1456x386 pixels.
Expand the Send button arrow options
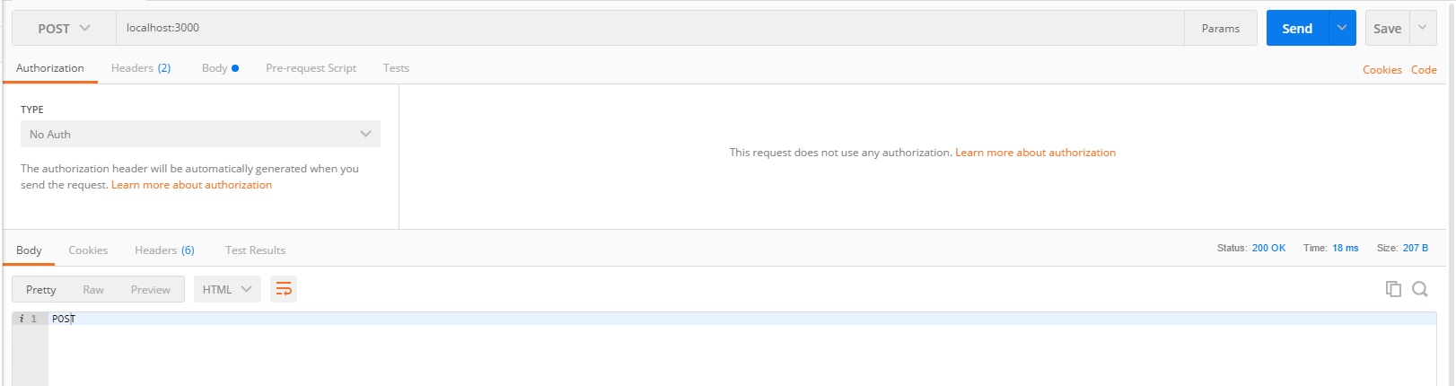(1341, 28)
